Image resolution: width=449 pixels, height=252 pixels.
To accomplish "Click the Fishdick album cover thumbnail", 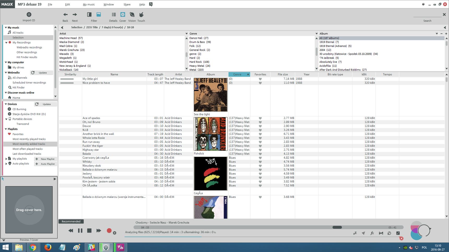I will pos(211,134).
